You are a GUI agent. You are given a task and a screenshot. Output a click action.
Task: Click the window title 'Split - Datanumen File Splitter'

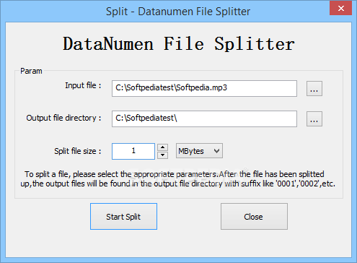178,12
